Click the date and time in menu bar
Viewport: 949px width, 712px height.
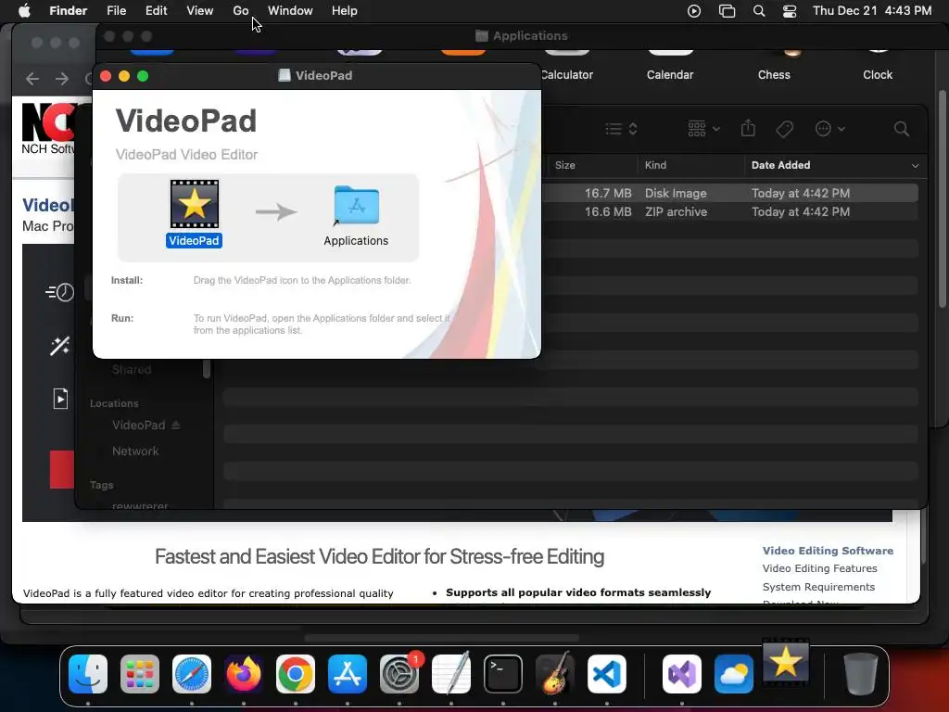[871, 11]
